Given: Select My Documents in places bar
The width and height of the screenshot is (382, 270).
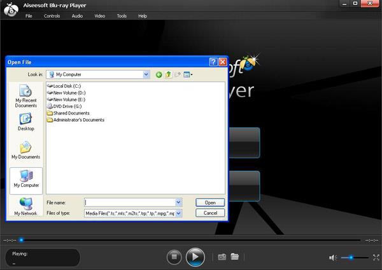Looking at the screenshot, I should pos(26,150).
